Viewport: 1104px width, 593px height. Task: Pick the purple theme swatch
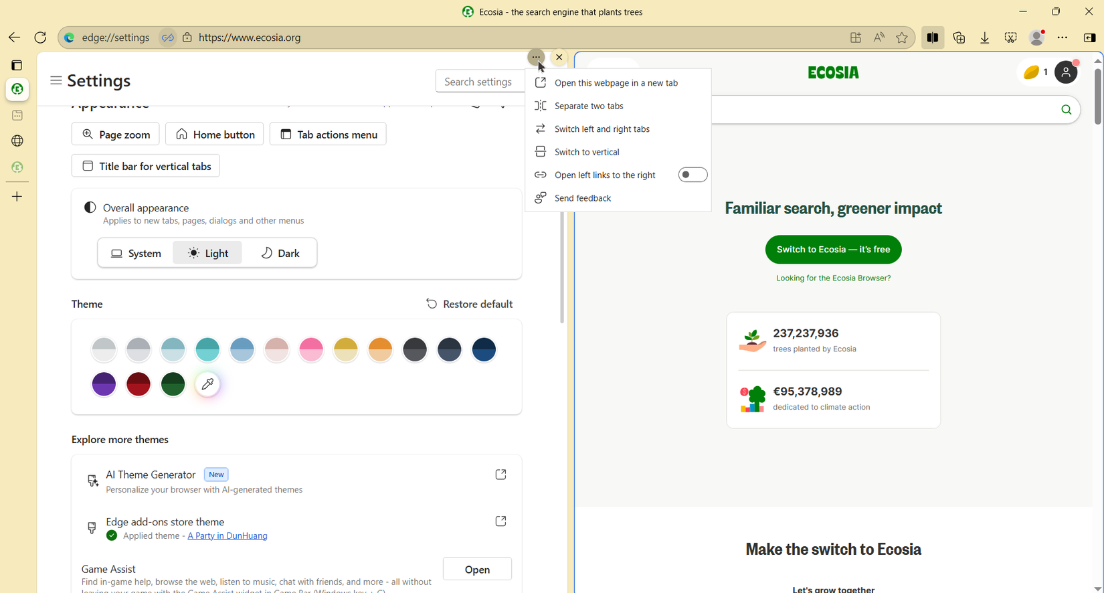(104, 384)
